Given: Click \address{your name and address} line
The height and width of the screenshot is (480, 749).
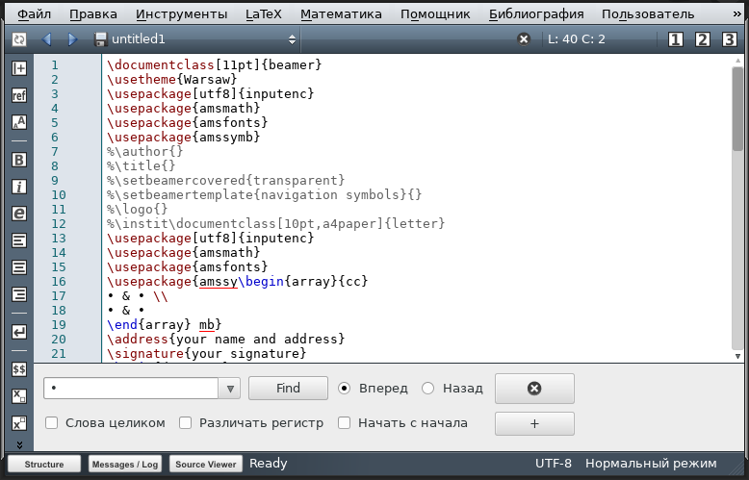Looking at the screenshot, I should tap(226, 340).
